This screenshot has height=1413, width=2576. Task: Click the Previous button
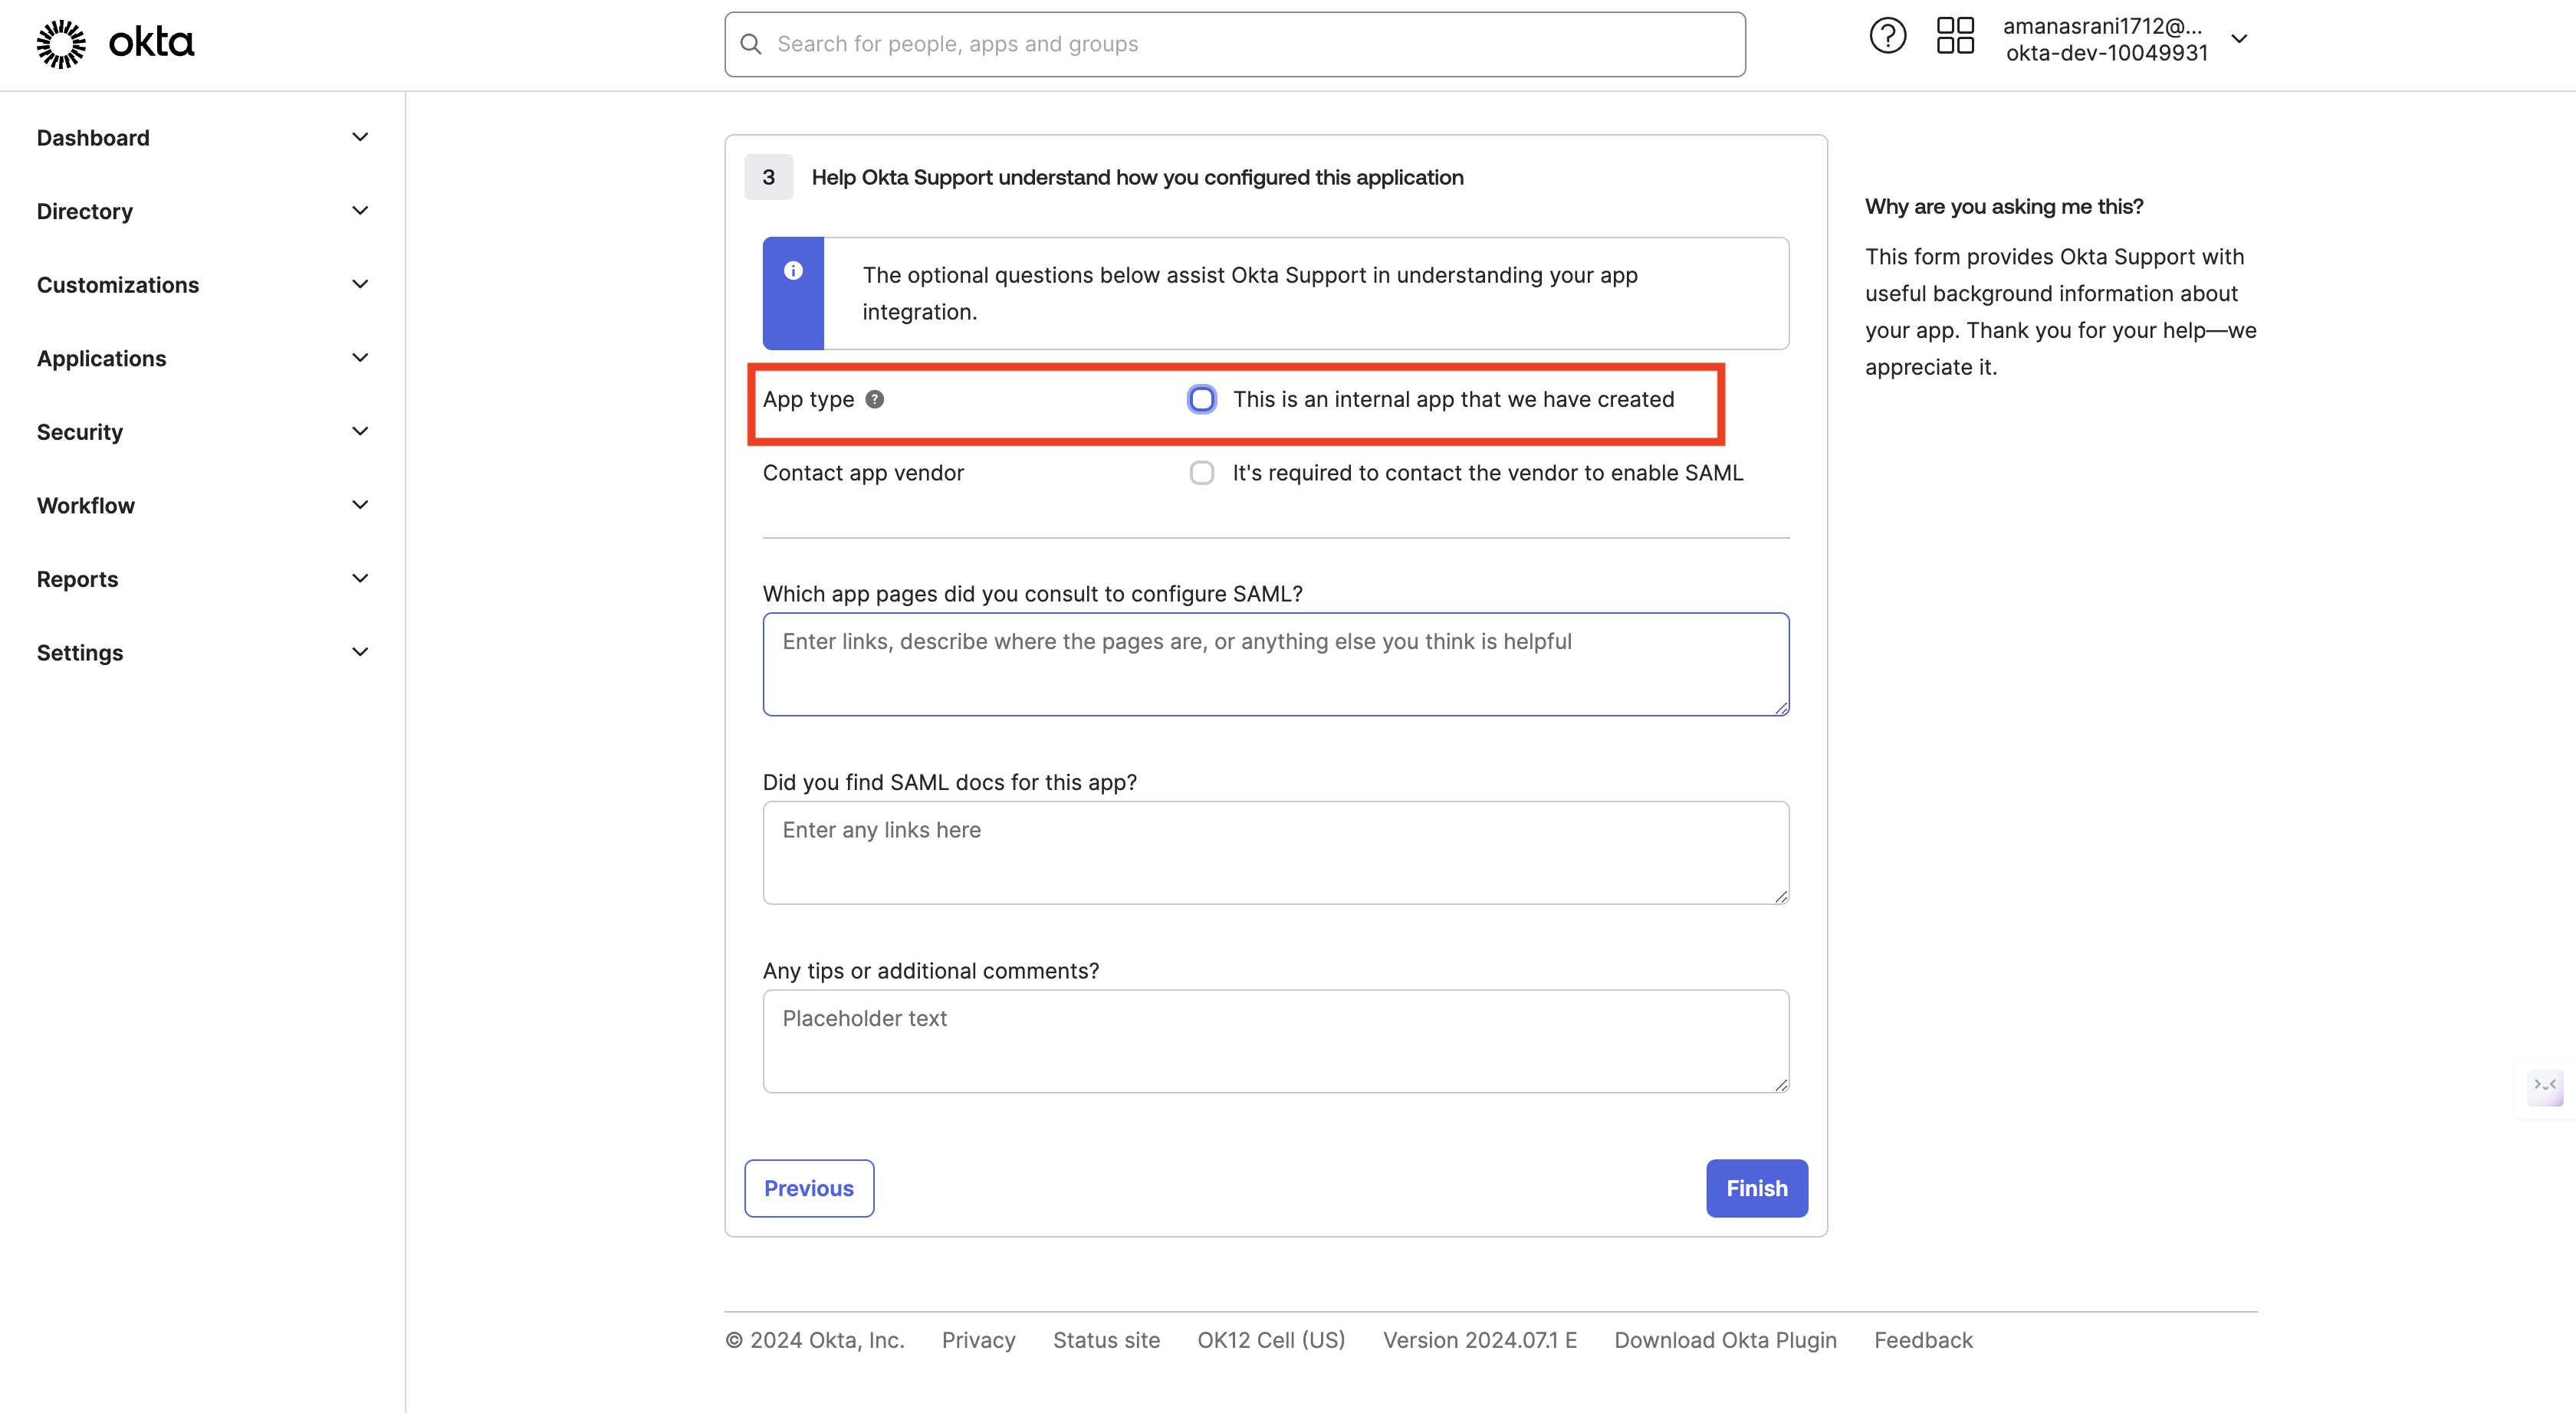[x=808, y=1188]
